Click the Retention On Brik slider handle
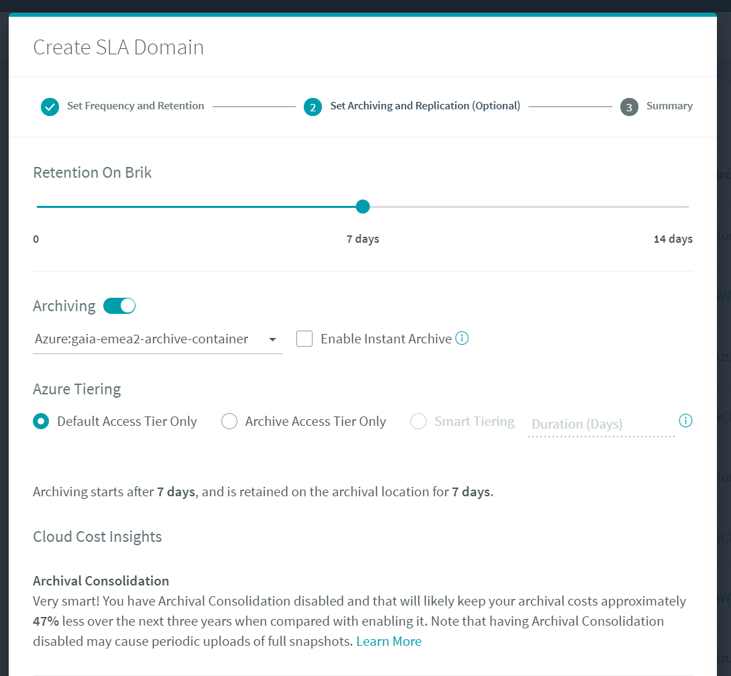The width and height of the screenshot is (731, 676). (x=363, y=207)
